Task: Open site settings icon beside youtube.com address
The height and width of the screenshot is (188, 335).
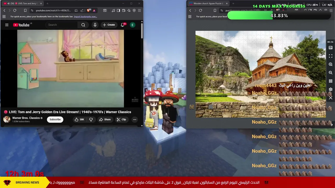Action: [32, 10]
